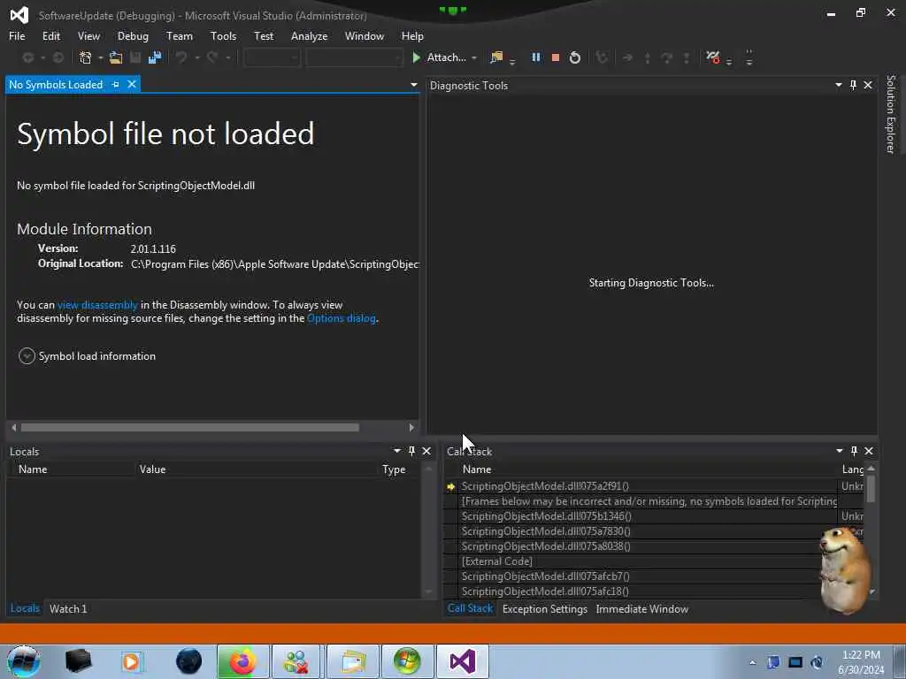Expand Symbol load information section
Screen dimensions: 906x679
pyautogui.click(x=27, y=356)
